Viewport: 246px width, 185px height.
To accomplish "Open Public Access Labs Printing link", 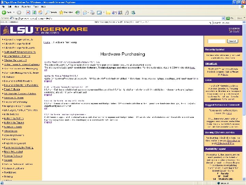I will (x=18, y=148).
